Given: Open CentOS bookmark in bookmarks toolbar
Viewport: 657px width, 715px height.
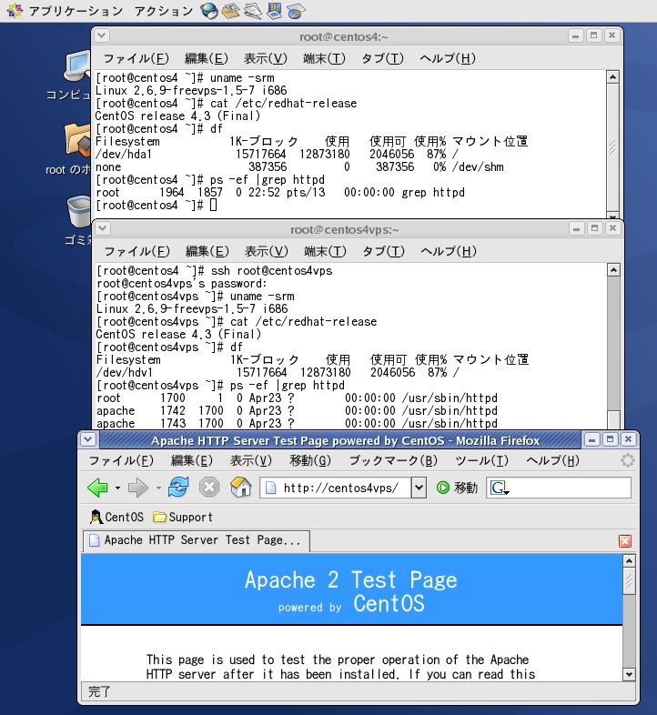Looking at the screenshot, I should [x=117, y=517].
